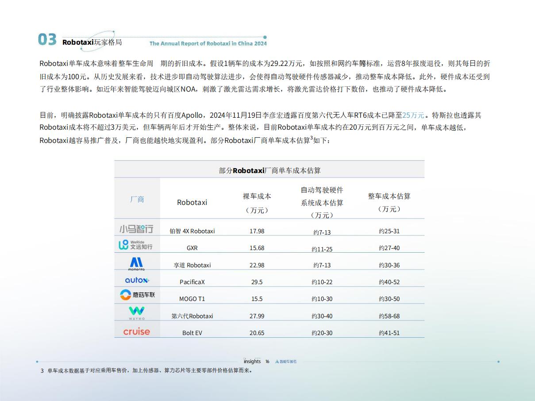Select the 17.98 bare car cost
Screen dimensions: 535x401
coord(257,231)
